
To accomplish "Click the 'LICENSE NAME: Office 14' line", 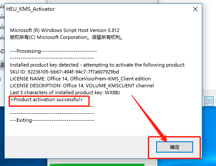I will [80, 79].
